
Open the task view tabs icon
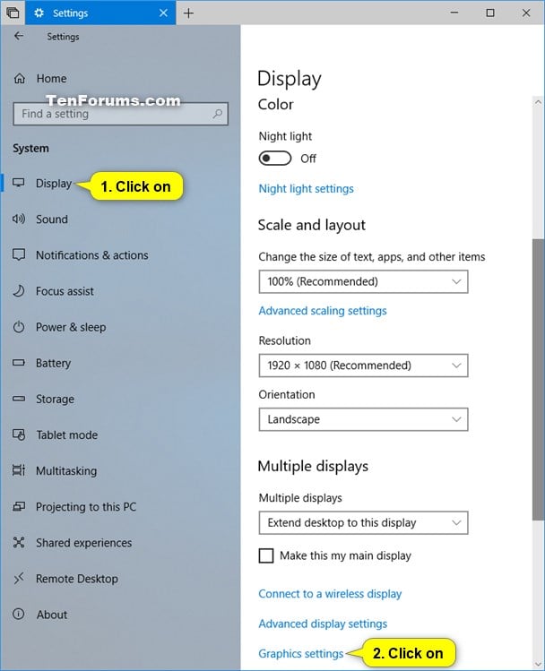pos(13,13)
